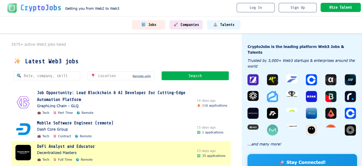The height and width of the screenshot is (166, 362).
Task: Click the 116 applications count
Action: pyautogui.click(x=212, y=106)
